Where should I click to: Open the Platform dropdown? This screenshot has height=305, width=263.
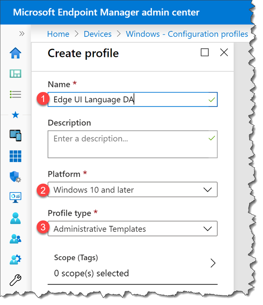point(133,190)
